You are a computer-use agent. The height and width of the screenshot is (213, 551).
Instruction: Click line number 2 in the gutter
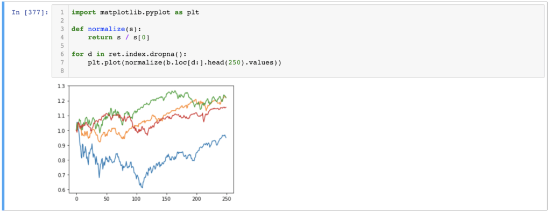click(62, 21)
